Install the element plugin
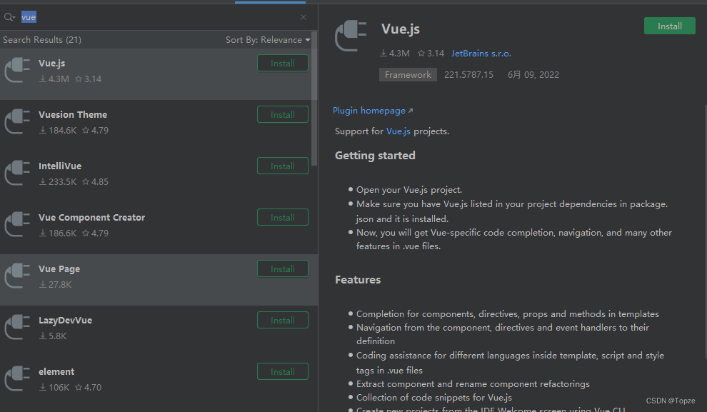This screenshot has width=707, height=412. coord(283,371)
